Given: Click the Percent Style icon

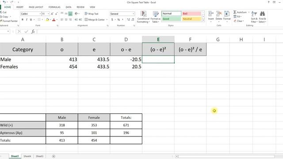Looking at the screenshot, I should click(119, 19).
